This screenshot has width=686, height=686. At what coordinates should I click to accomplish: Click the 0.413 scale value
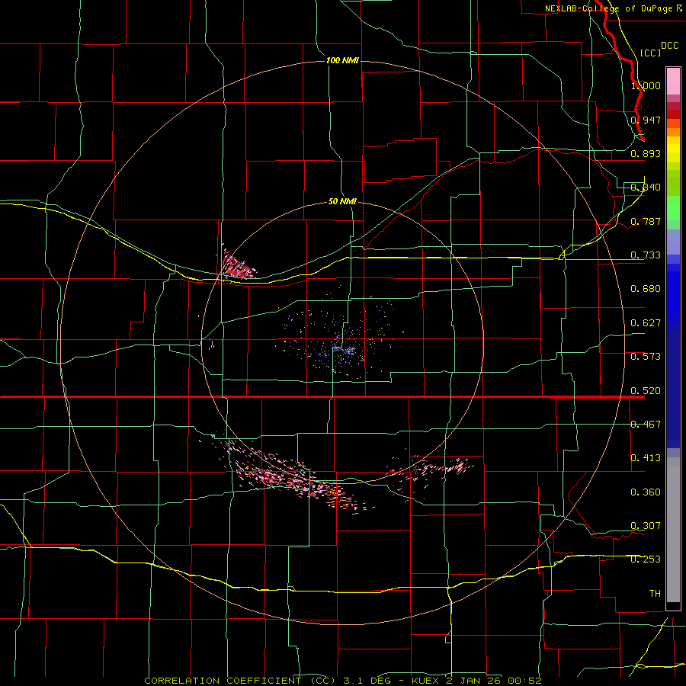click(646, 458)
